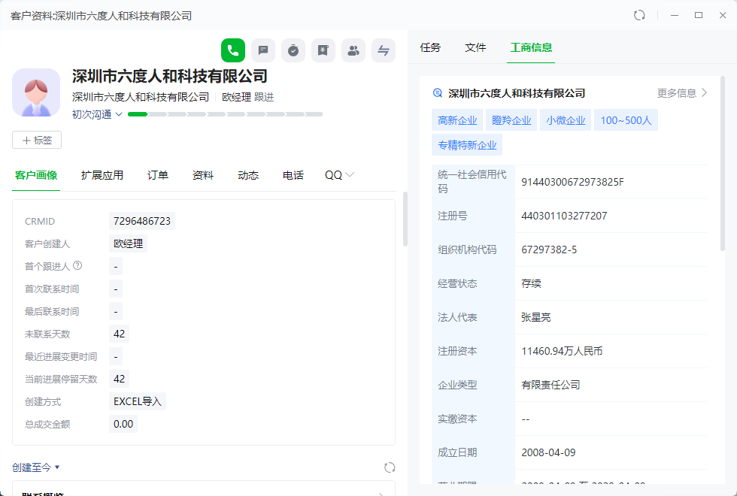Click the legal representative 张星亮
Viewport: 737px width, 496px height.
point(535,317)
